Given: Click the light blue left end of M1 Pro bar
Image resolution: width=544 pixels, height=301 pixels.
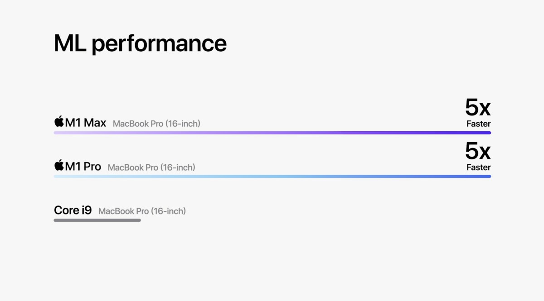Looking at the screenshot, I should (59, 176).
